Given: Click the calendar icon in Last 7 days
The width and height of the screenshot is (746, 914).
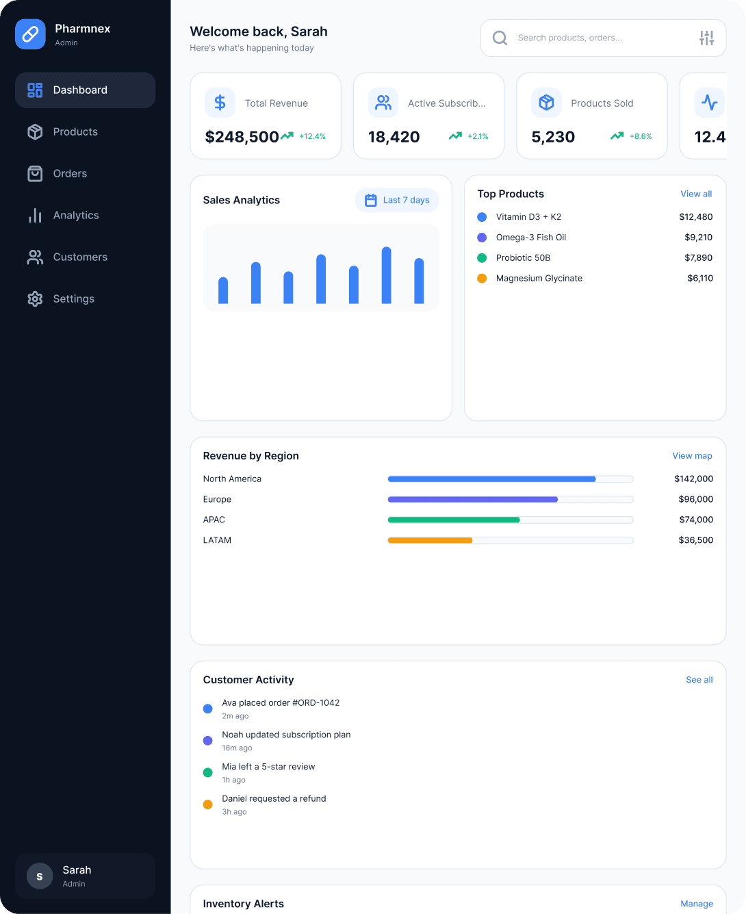Looking at the screenshot, I should pos(371,200).
